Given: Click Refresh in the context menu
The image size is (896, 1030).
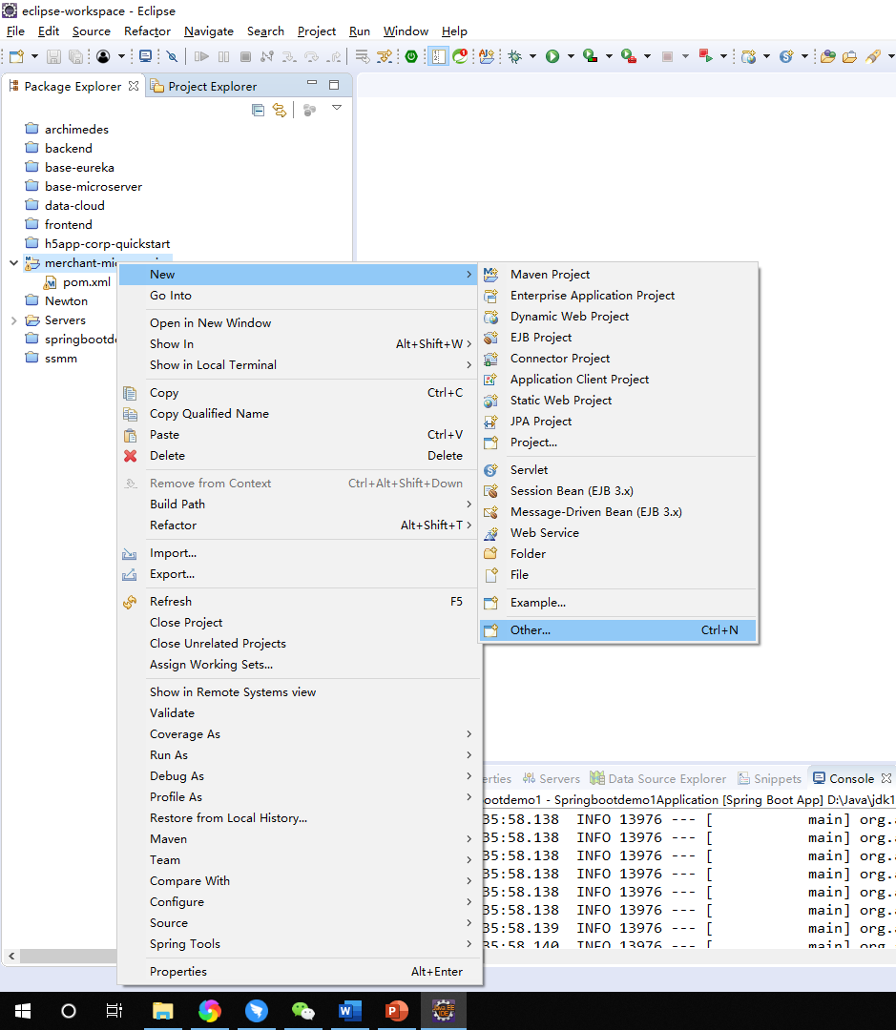Looking at the screenshot, I should point(300,601).
